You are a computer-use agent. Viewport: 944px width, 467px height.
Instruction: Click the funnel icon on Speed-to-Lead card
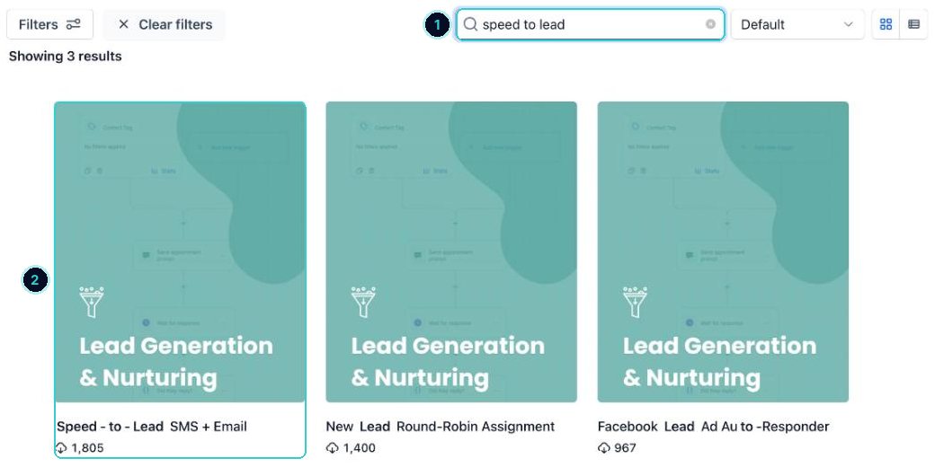click(x=92, y=302)
